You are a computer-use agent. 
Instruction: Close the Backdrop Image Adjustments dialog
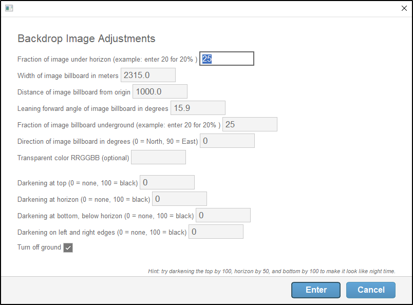[404, 8]
